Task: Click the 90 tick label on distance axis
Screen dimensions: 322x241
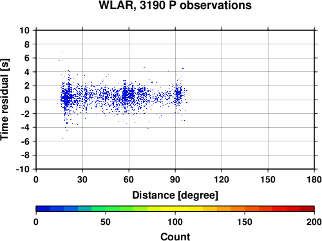Action: [175, 179]
